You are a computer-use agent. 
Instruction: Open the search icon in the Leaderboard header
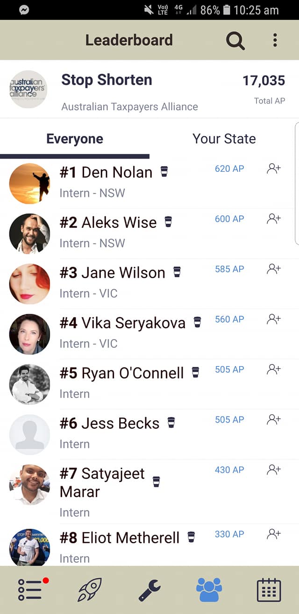pos(235,41)
